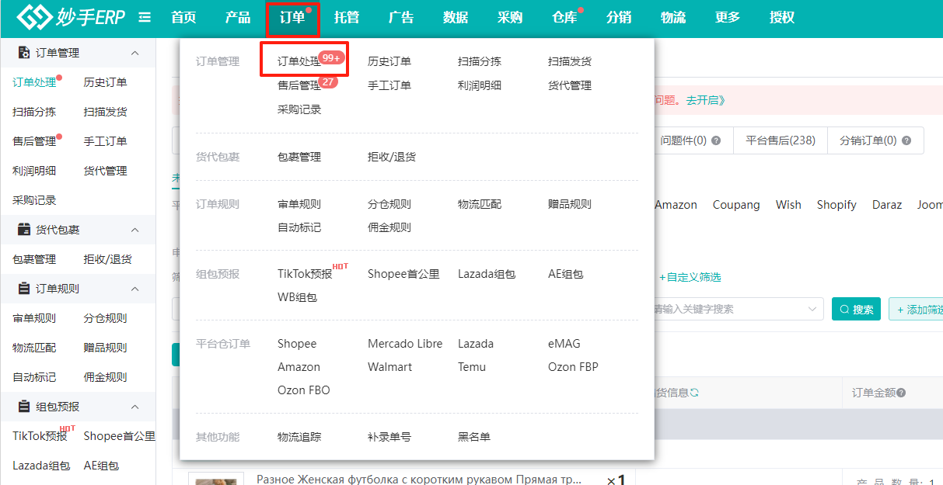Open TikTok预报 from the dropdown menu

[x=305, y=274]
